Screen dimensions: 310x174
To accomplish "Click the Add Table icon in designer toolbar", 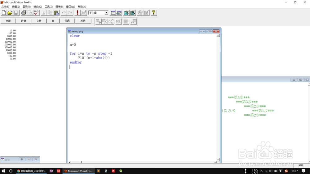I will tap(99, 21).
